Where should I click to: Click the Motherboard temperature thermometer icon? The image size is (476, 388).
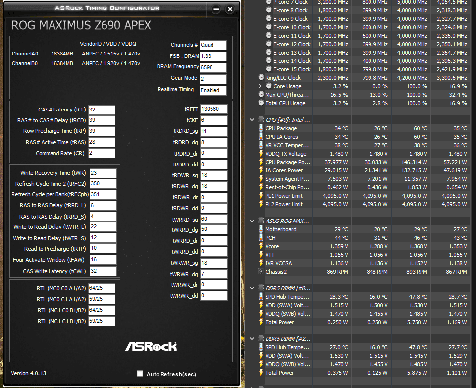pos(261,229)
